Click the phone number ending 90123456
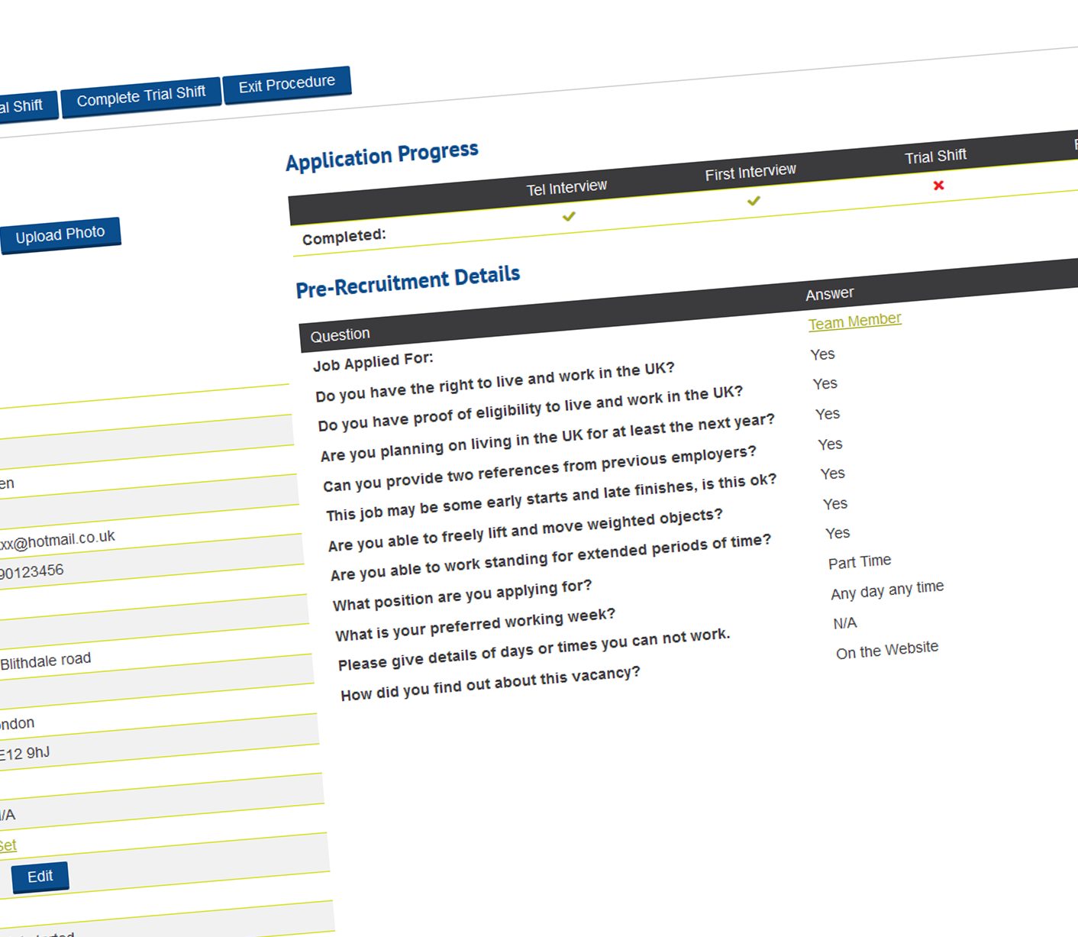 click(x=31, y=571)
